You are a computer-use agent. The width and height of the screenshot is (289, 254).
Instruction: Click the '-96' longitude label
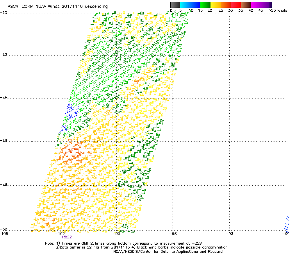(x=173, y=234)
